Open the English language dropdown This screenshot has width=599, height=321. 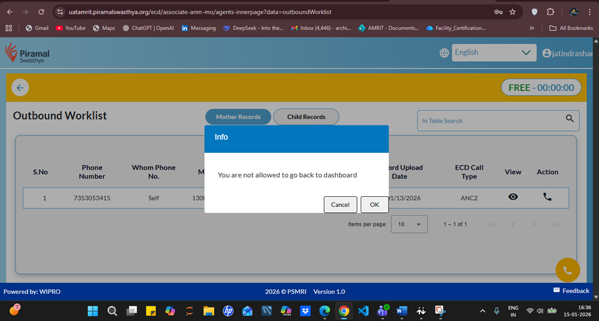tap(493, 53)
